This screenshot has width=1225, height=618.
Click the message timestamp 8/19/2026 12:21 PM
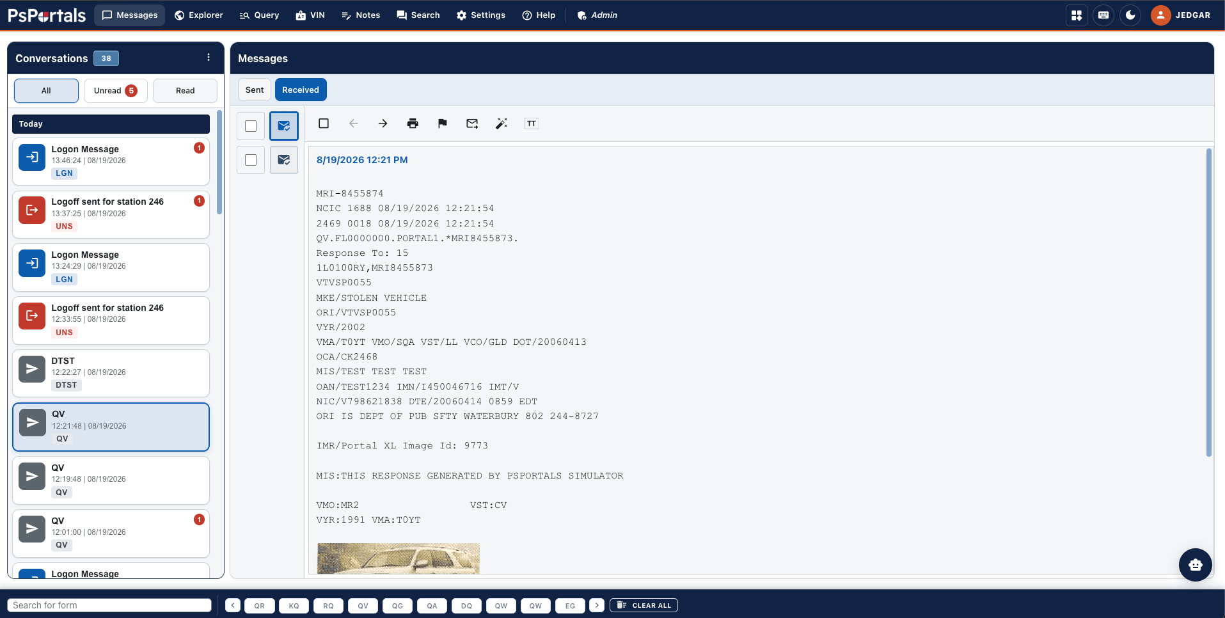(x=362, y=160)
